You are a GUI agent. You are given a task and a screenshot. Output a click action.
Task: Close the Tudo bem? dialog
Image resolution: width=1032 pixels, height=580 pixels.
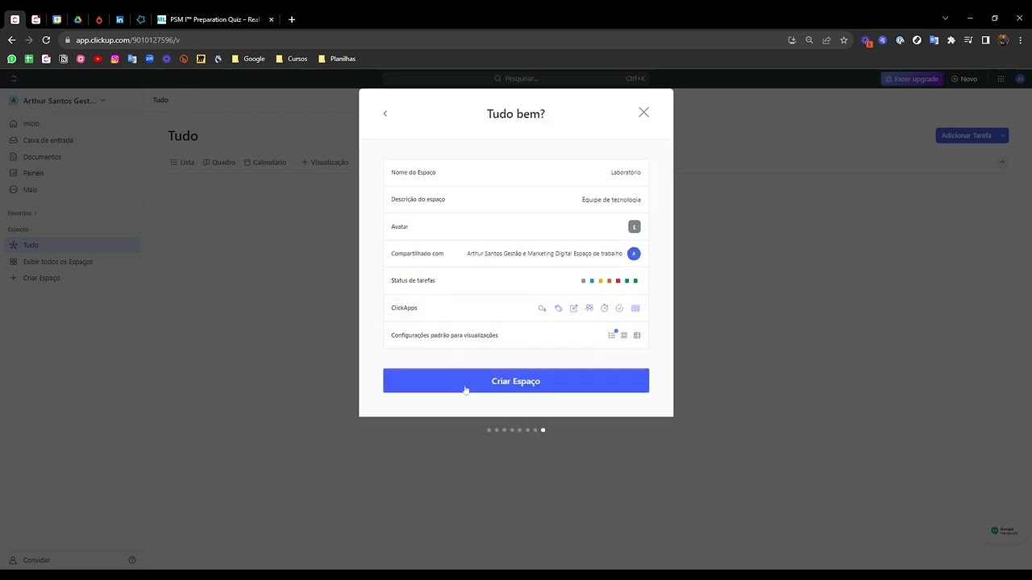pos(643,113)
